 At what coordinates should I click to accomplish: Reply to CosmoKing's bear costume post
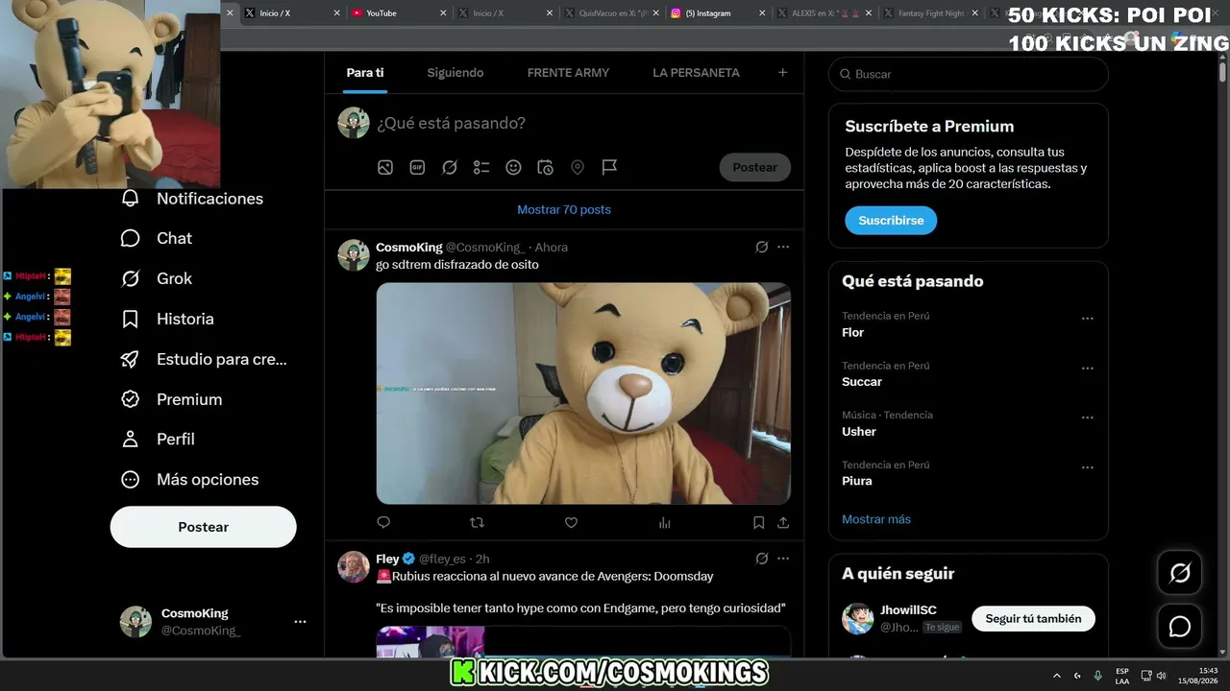383,522
